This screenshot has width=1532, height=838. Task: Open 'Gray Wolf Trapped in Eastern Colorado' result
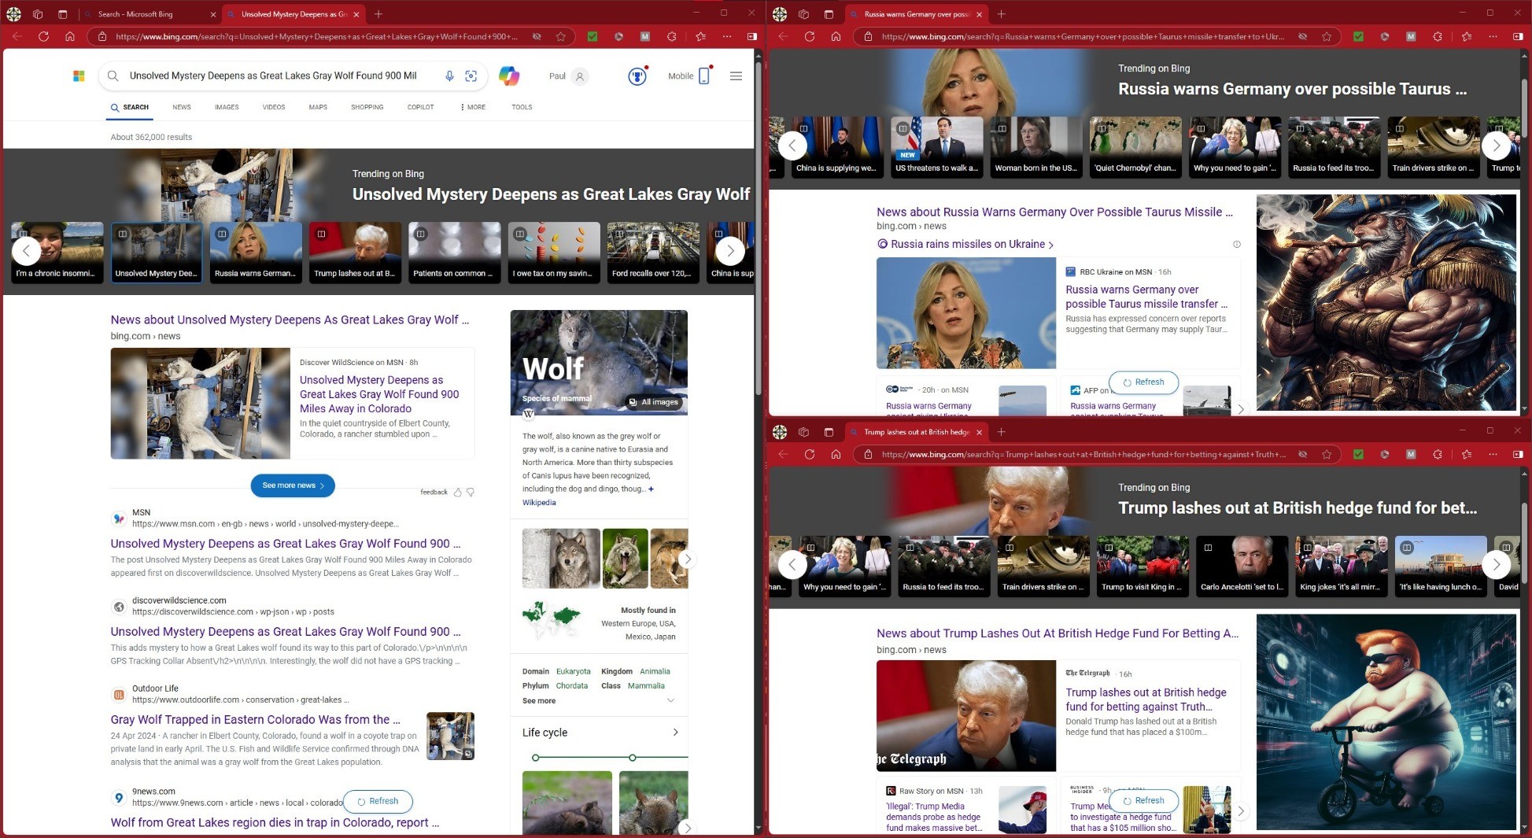255,719
